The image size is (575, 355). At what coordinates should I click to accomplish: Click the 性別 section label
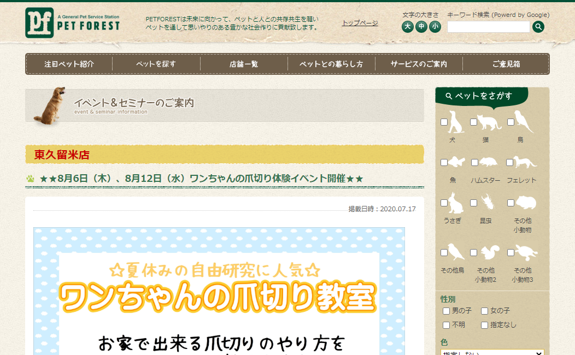[x=448, y=299]
